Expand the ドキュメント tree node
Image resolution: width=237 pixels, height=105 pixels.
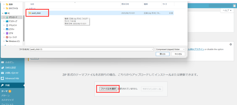pyautogui.click(x=4, y=25)
